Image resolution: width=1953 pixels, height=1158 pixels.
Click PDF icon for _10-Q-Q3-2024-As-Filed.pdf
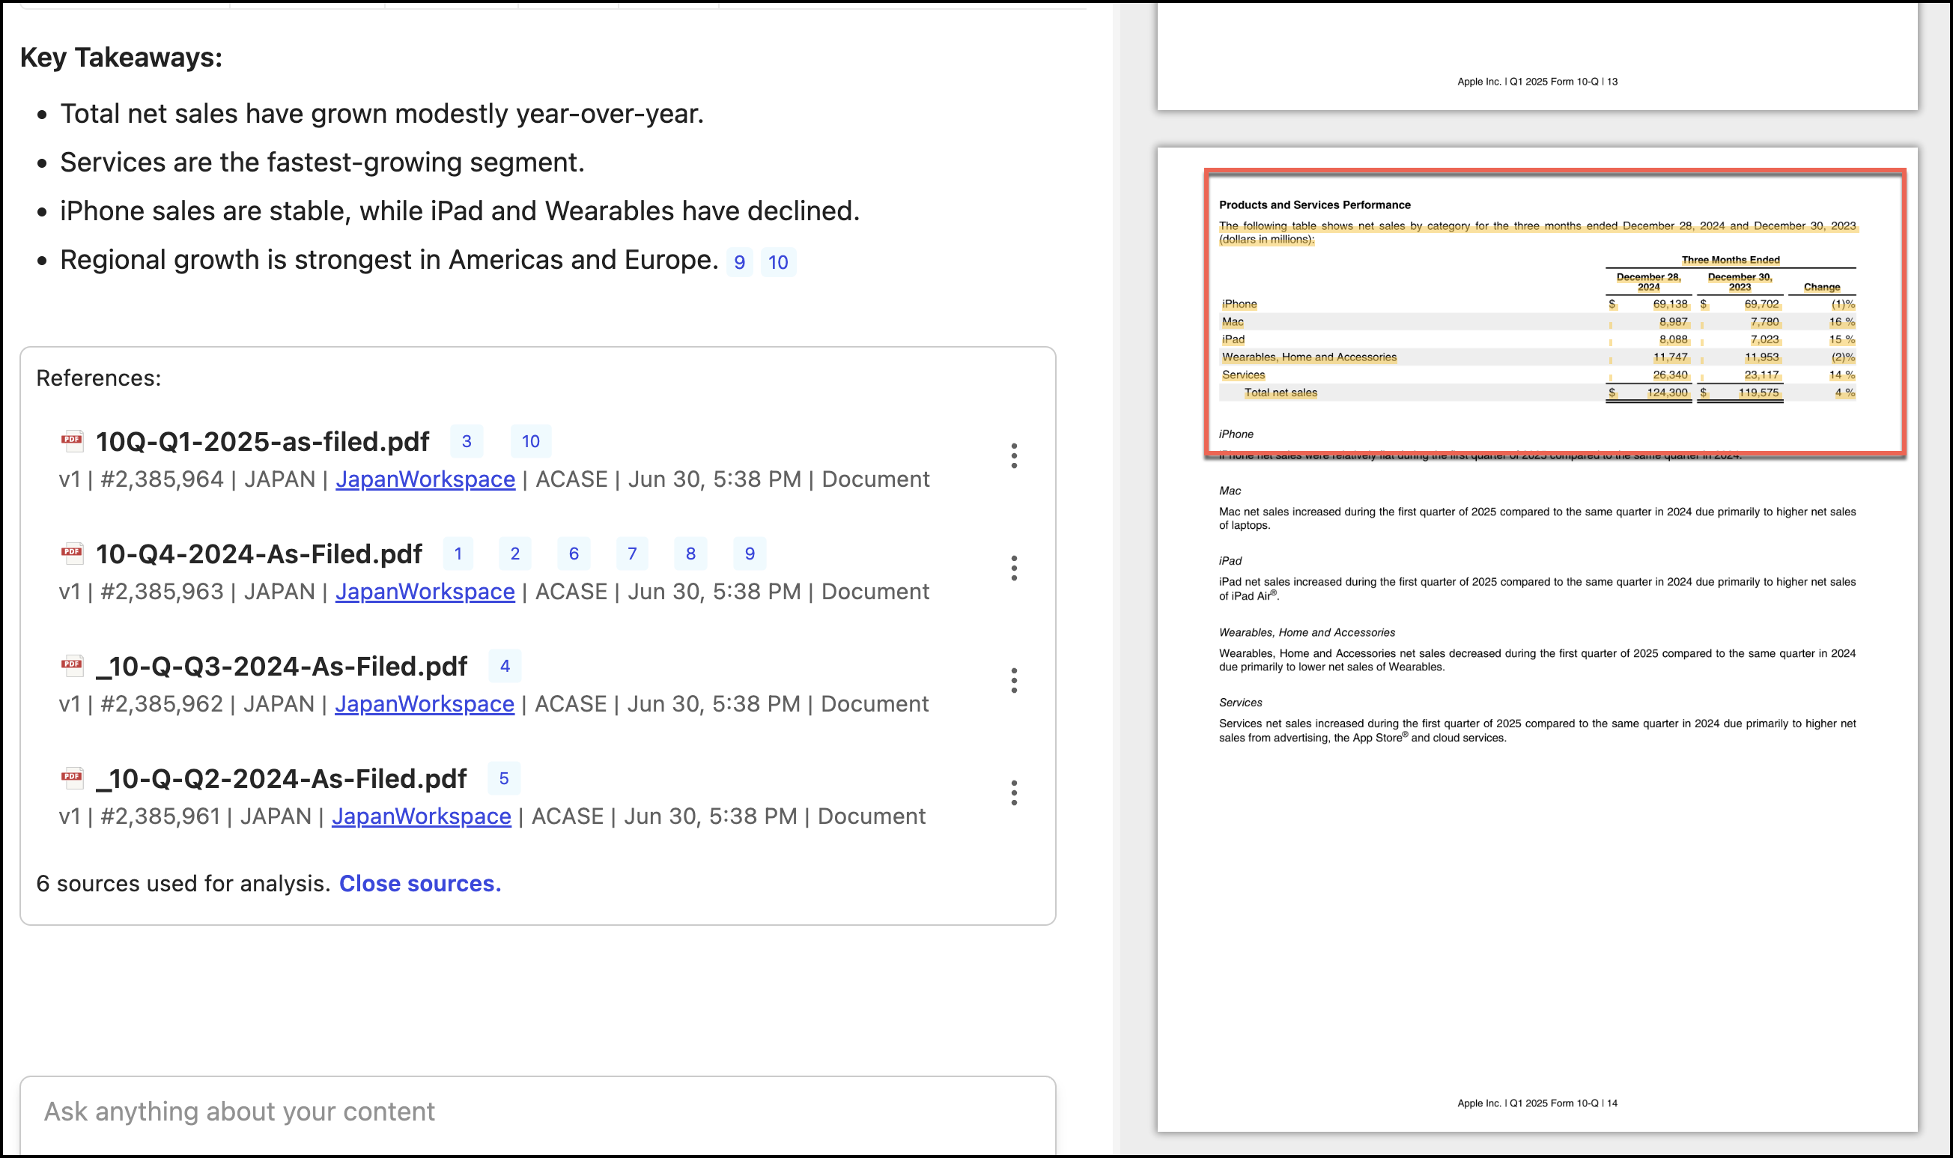(72, 665)
